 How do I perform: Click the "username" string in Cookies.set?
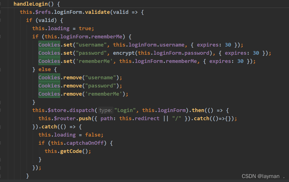click(x=91, y=45)
